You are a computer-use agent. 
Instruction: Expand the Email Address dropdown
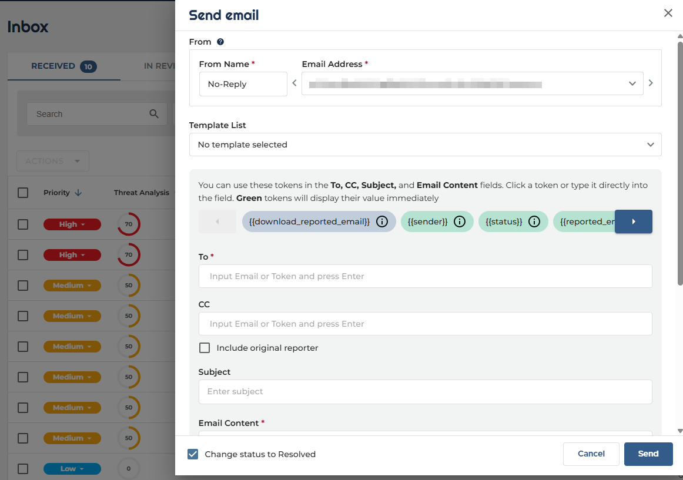pos(632,83)
